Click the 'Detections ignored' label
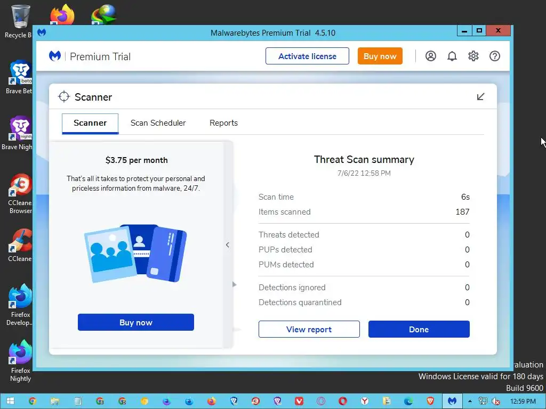 [292, 288]
